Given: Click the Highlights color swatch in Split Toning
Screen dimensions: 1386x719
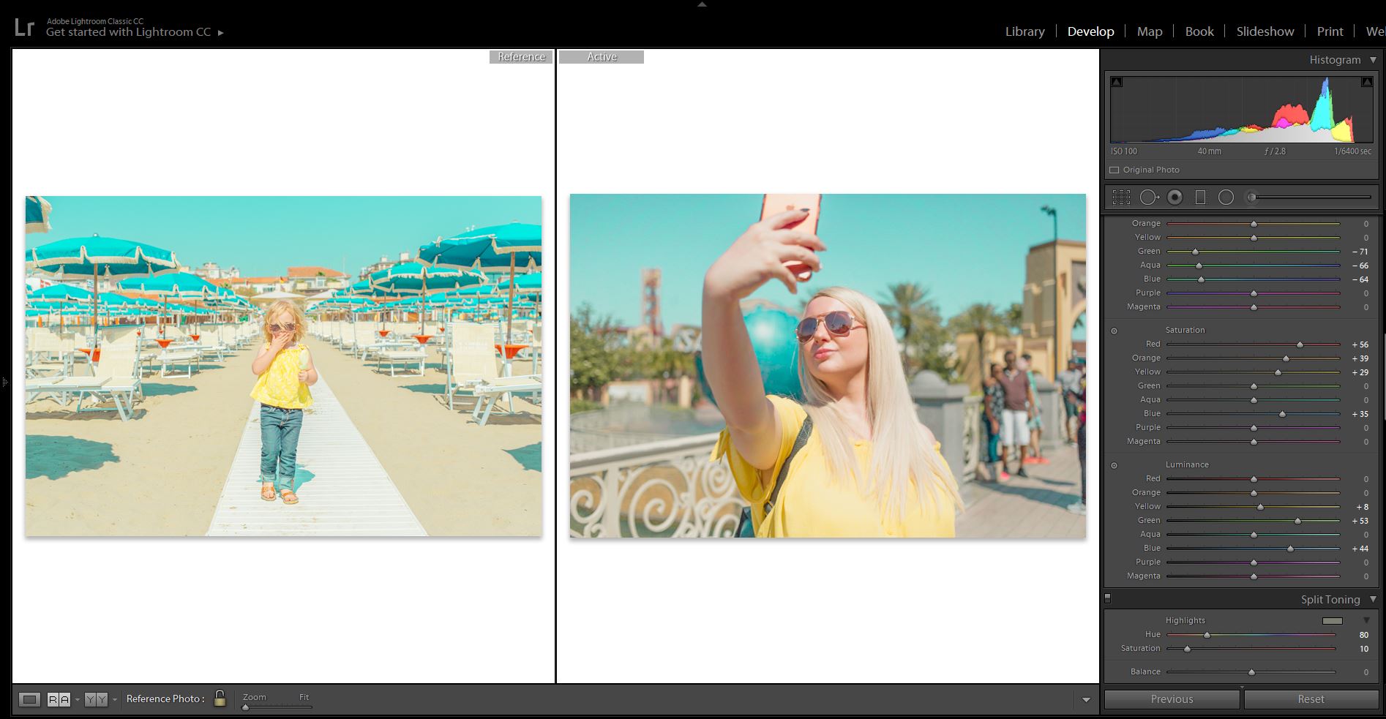Looking at the screenshot, I should (1333, 620).
